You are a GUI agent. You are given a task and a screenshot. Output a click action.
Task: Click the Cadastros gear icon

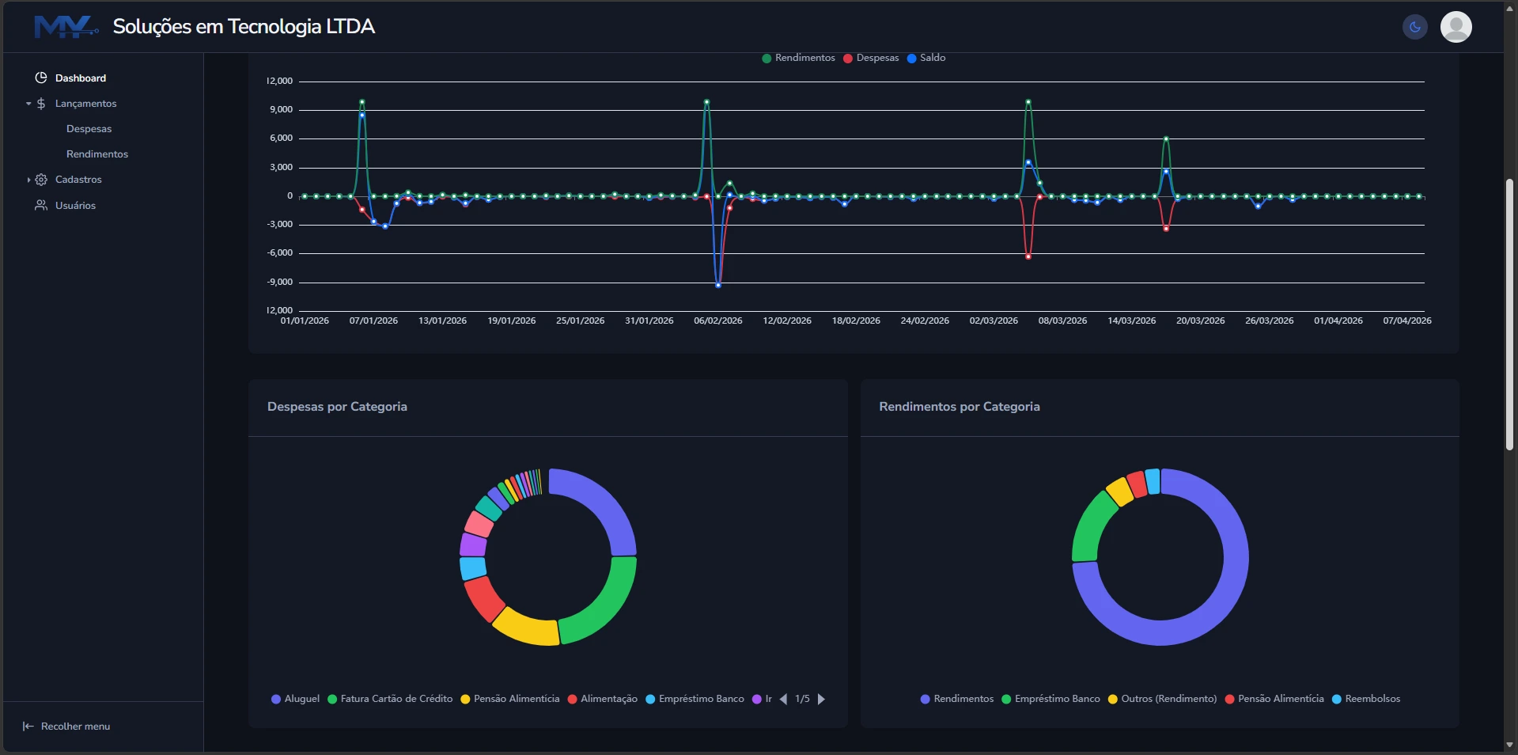click(41, 180)
